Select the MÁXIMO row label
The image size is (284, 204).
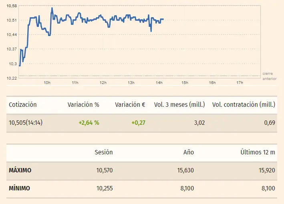pyautogui.click(x=20, y=170)
